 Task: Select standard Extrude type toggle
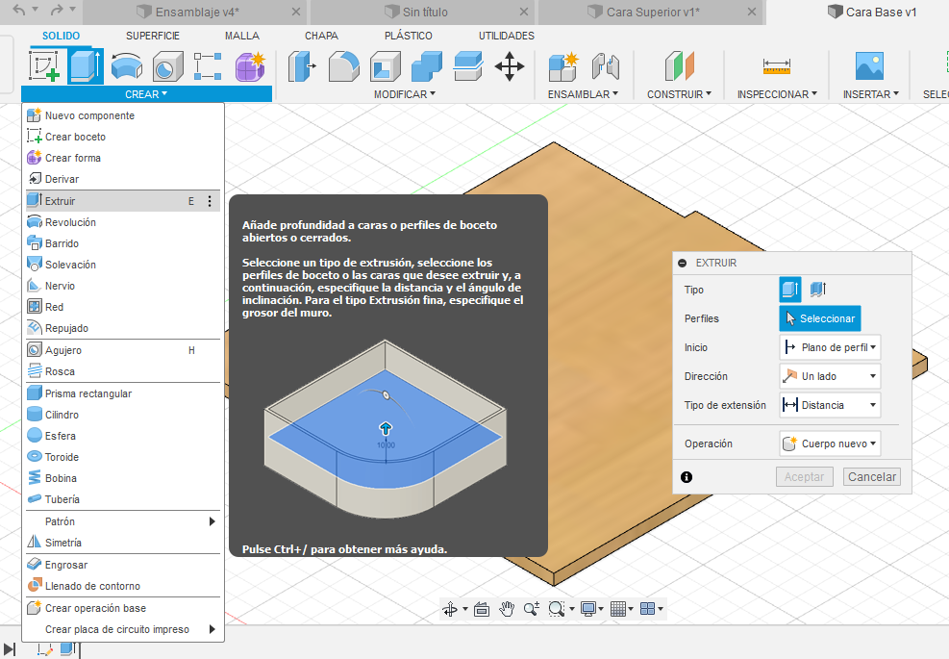(789, 290)
